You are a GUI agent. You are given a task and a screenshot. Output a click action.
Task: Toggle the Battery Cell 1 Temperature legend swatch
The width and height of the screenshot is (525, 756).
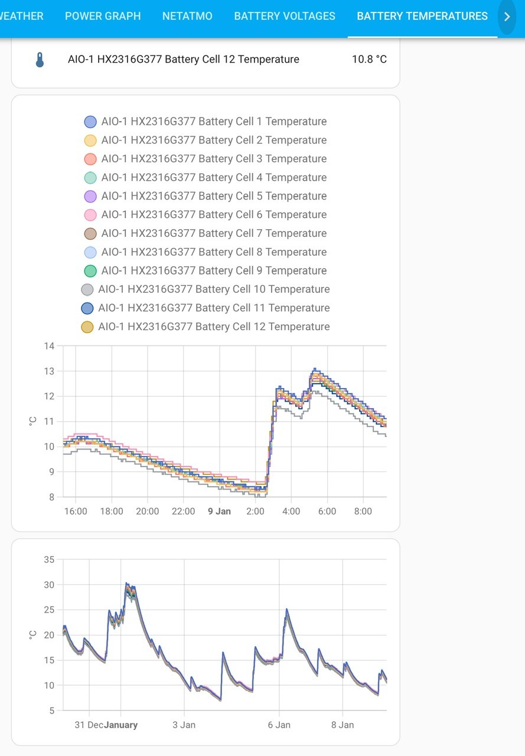tap(90, 122)
